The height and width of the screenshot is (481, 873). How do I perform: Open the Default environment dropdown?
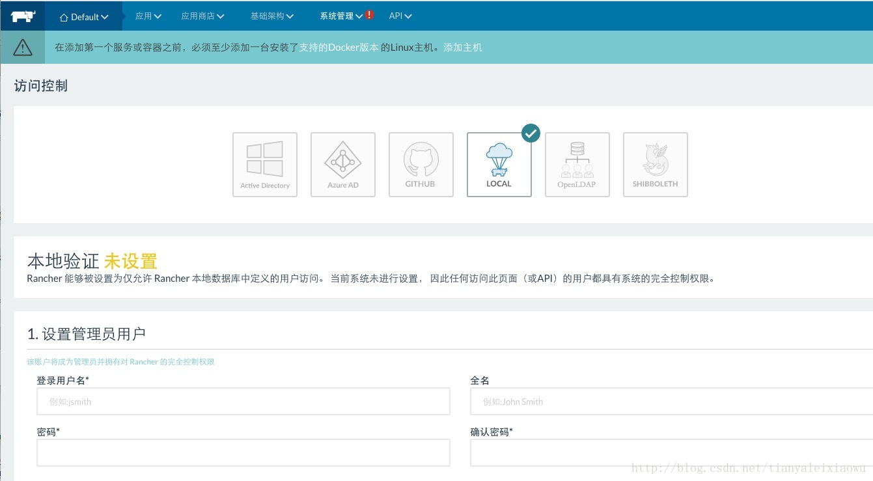pyautogui.click(x=84, y=17)
